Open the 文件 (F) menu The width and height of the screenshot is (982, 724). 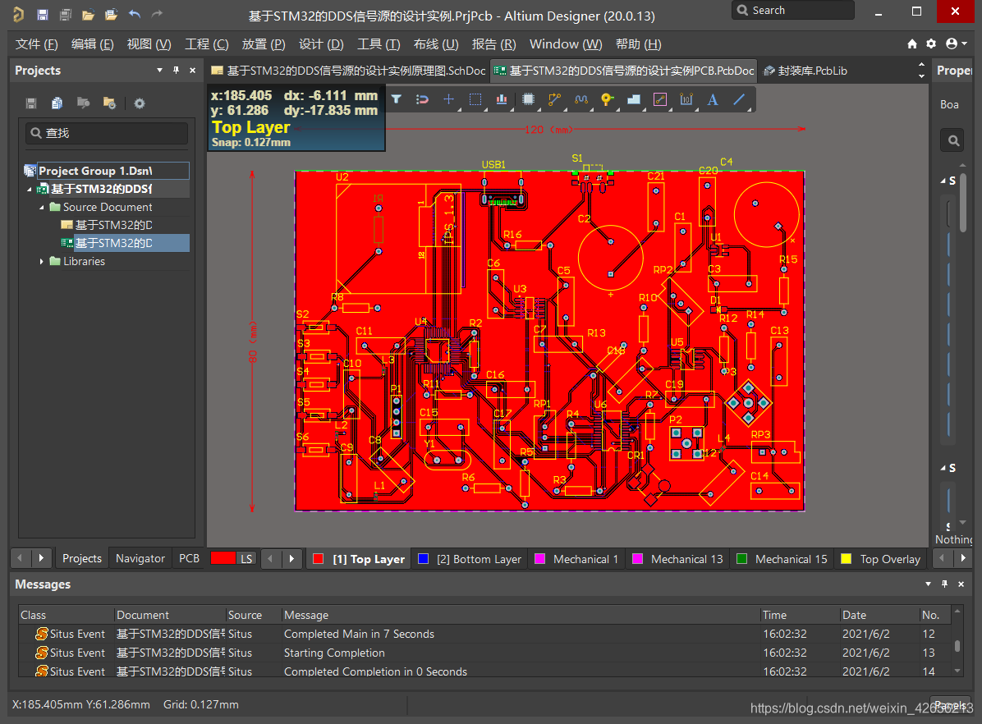coord(36,44)
